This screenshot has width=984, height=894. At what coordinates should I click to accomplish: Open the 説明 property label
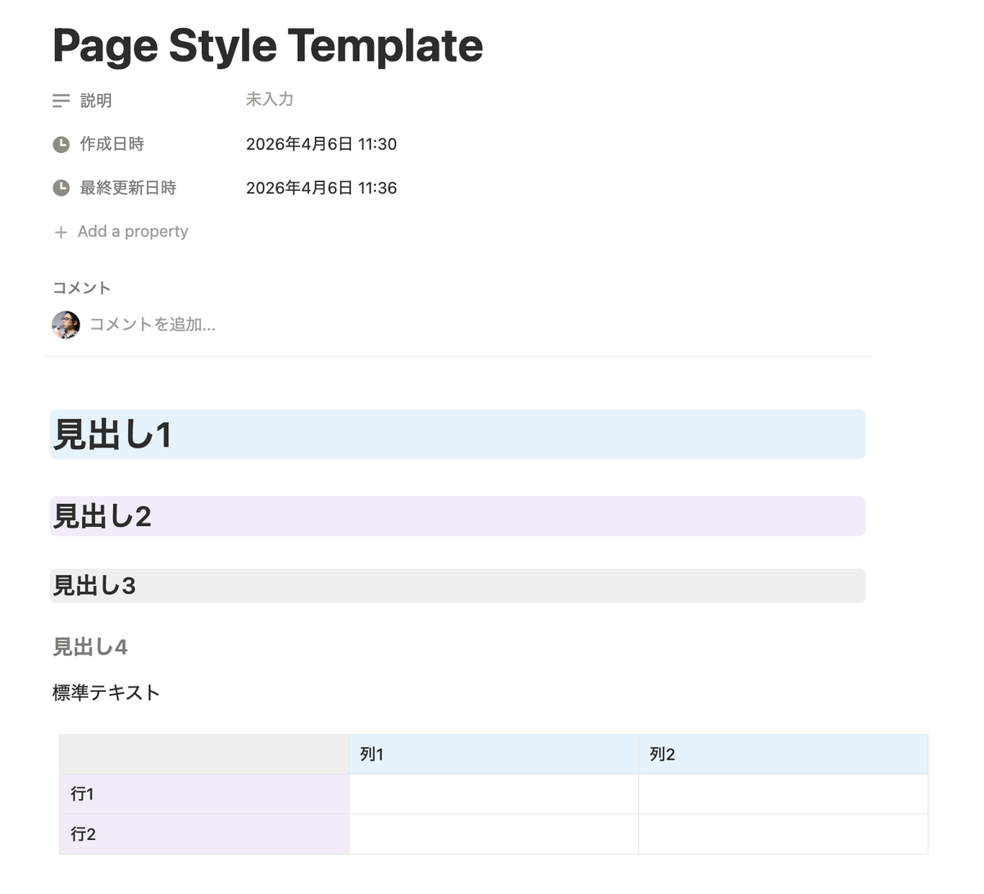tap(96, 101)
